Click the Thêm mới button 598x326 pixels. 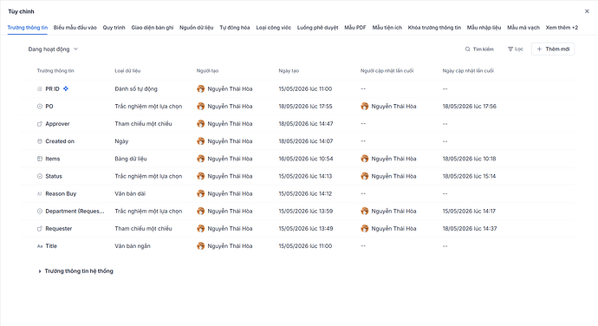click(x=553, y=49)
